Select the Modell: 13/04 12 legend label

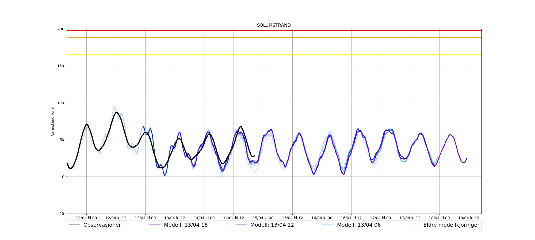pyautogui.click(x=272, y=225)
